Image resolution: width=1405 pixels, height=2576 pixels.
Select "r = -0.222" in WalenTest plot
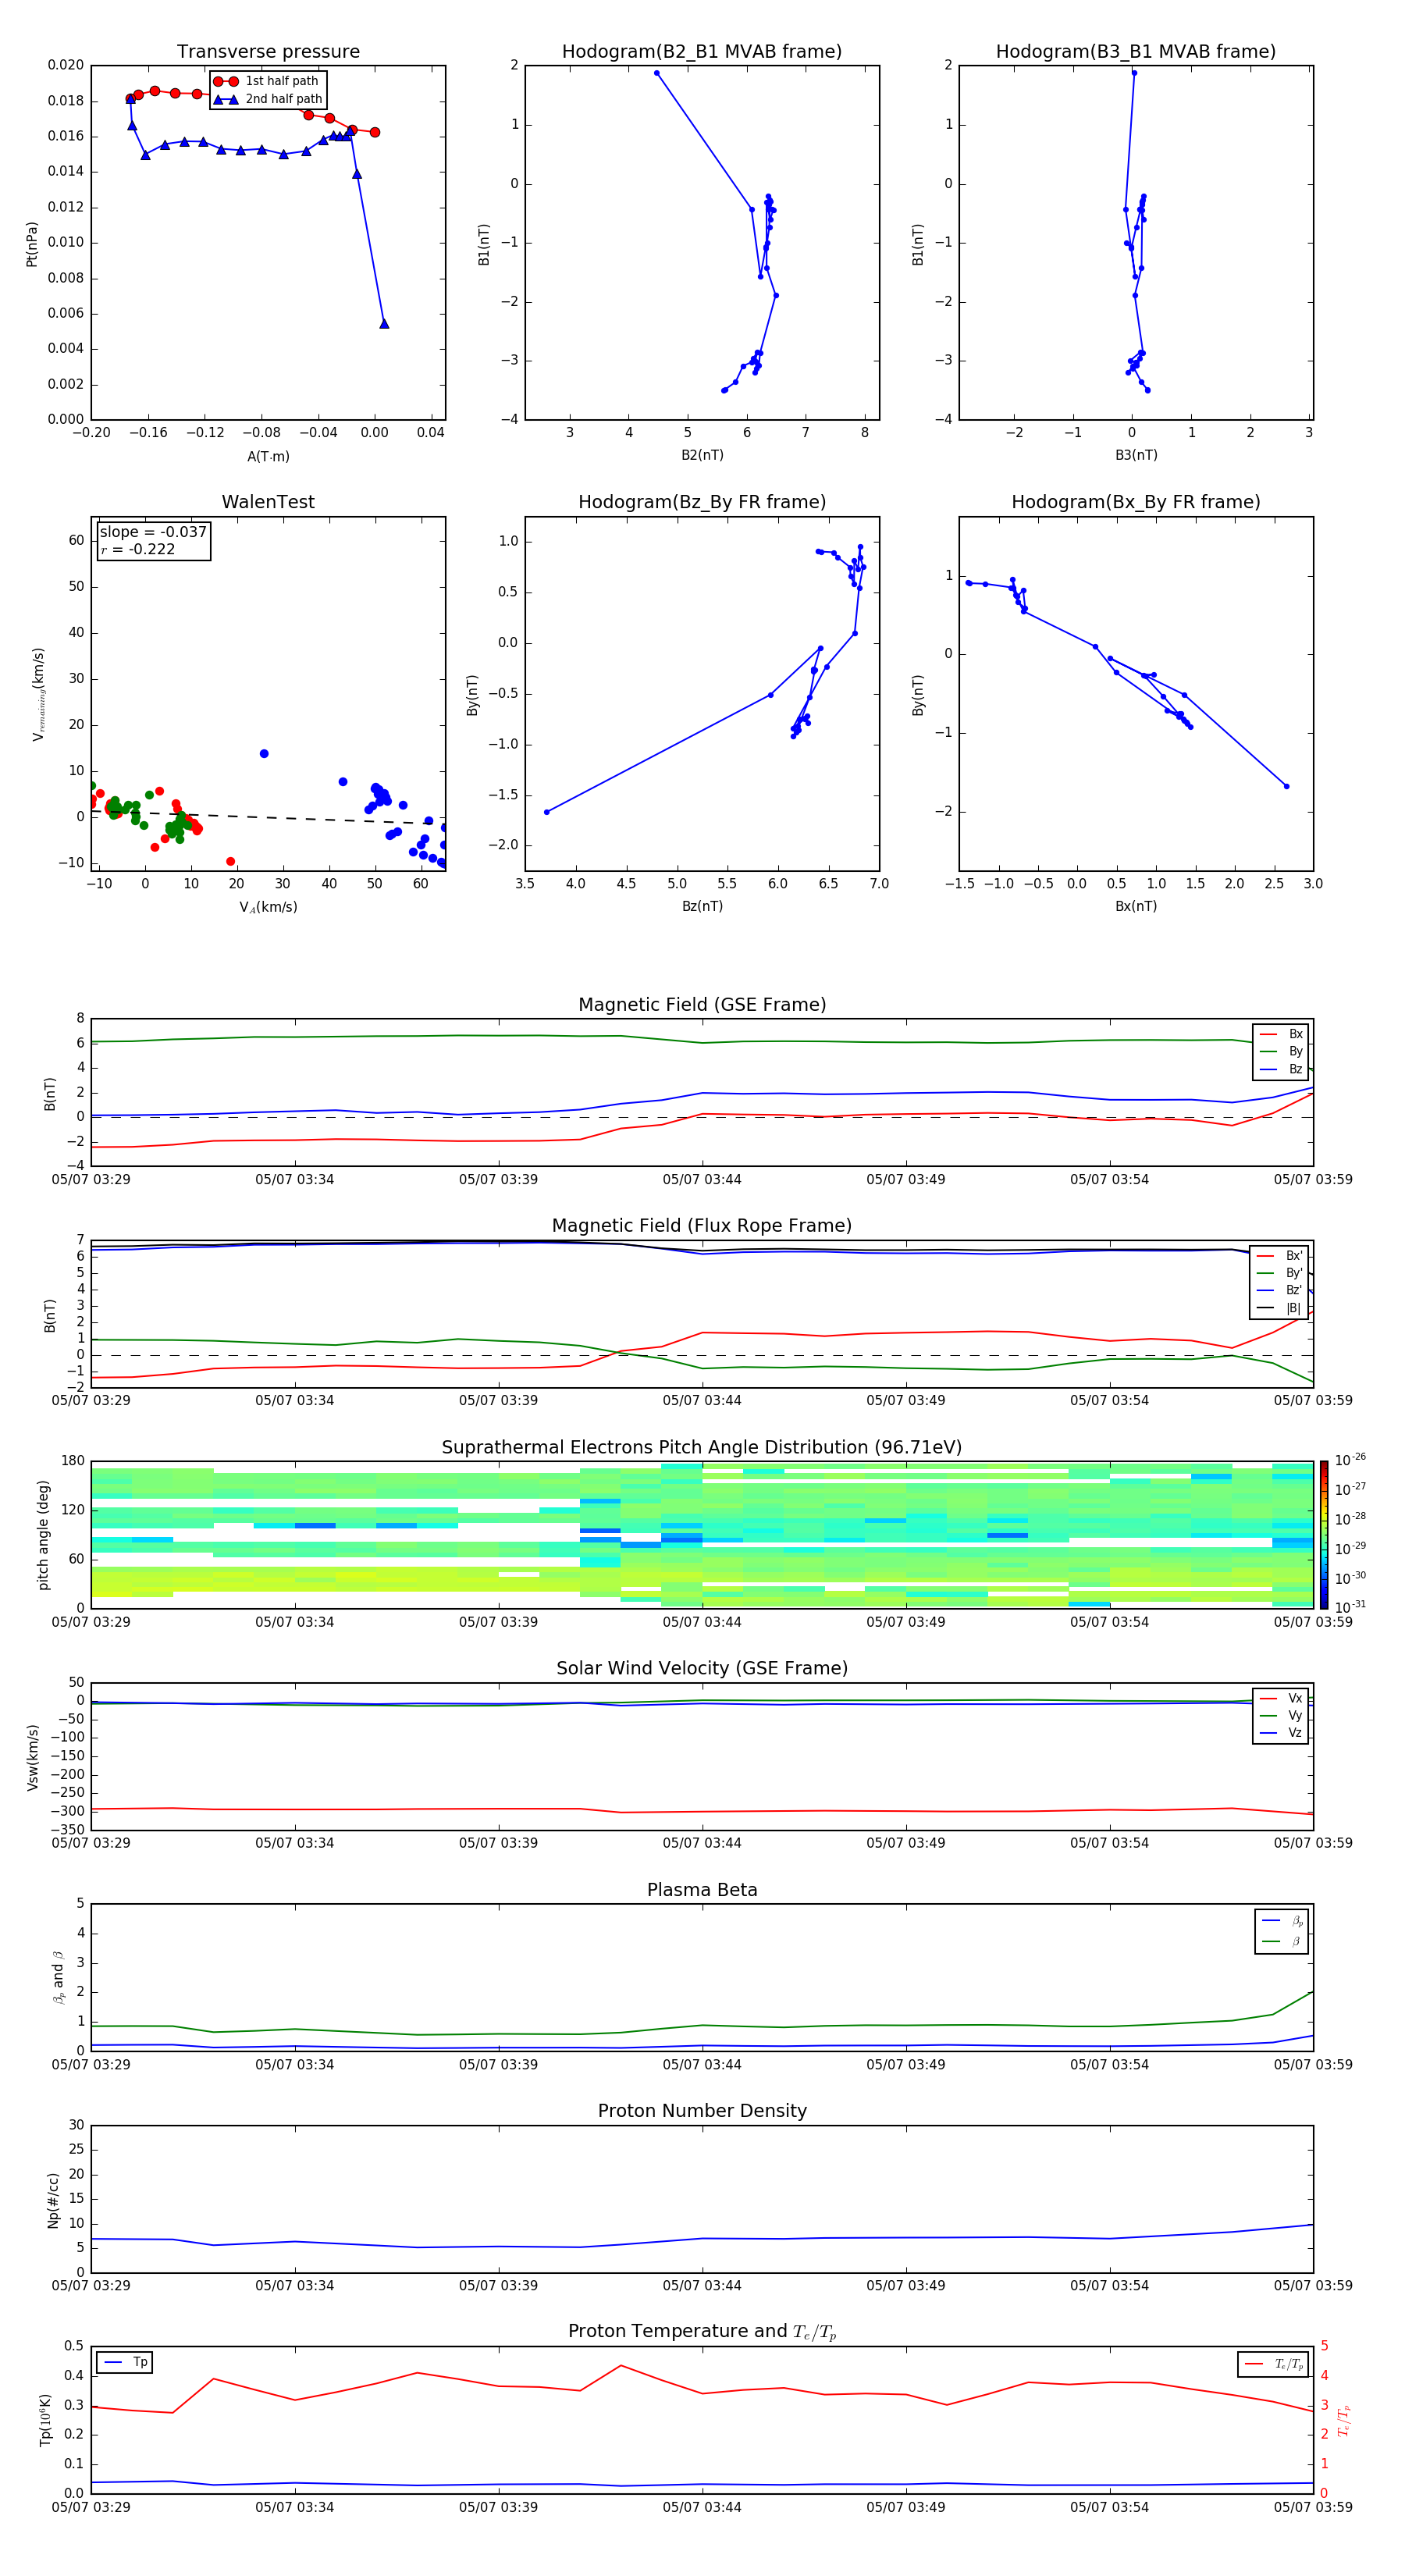pos(137,550)
